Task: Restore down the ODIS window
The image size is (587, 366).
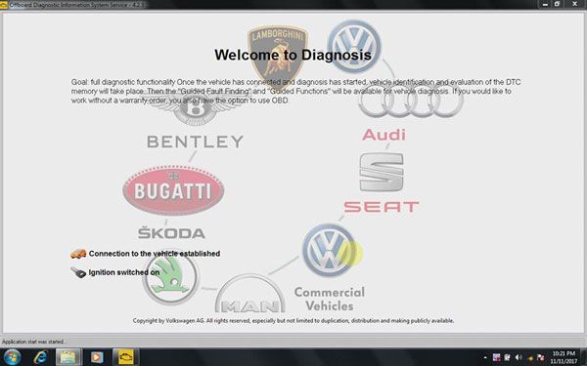Action: (557, 4)
